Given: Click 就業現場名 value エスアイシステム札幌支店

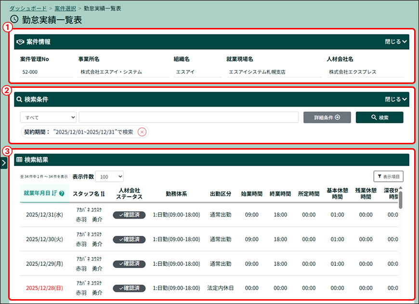Looking at the screenshot, I should (x=257, y=72).
